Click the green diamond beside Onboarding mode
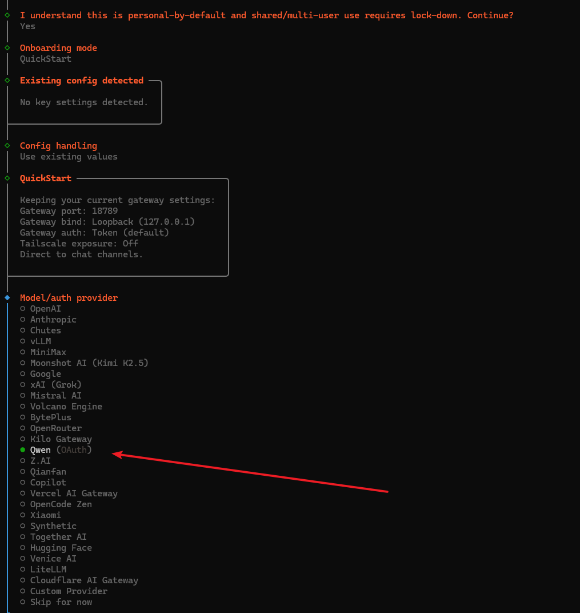The height and width of the screenshot is (613, 580). coord(7,48)
